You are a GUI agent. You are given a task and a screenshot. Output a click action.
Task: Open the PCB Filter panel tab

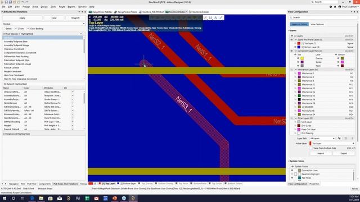tap(31, 183)
